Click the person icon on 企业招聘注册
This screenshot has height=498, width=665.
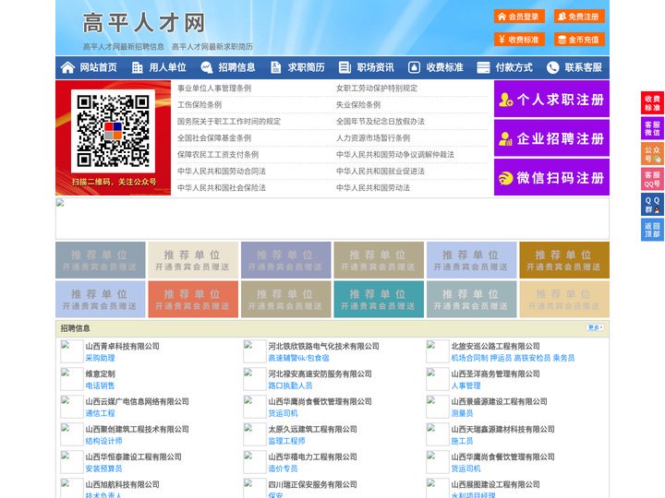[x=505, y=138]
